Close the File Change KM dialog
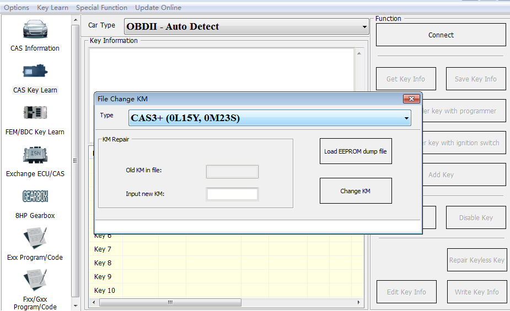The width and height of the screenshot is (510, 311). [411, 99]
